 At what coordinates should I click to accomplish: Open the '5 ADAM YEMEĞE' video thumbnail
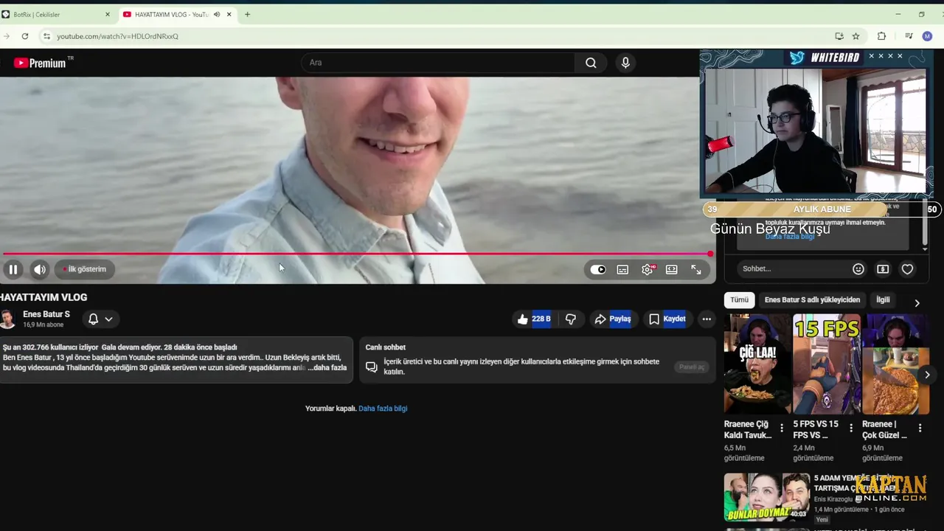(767, 497)
